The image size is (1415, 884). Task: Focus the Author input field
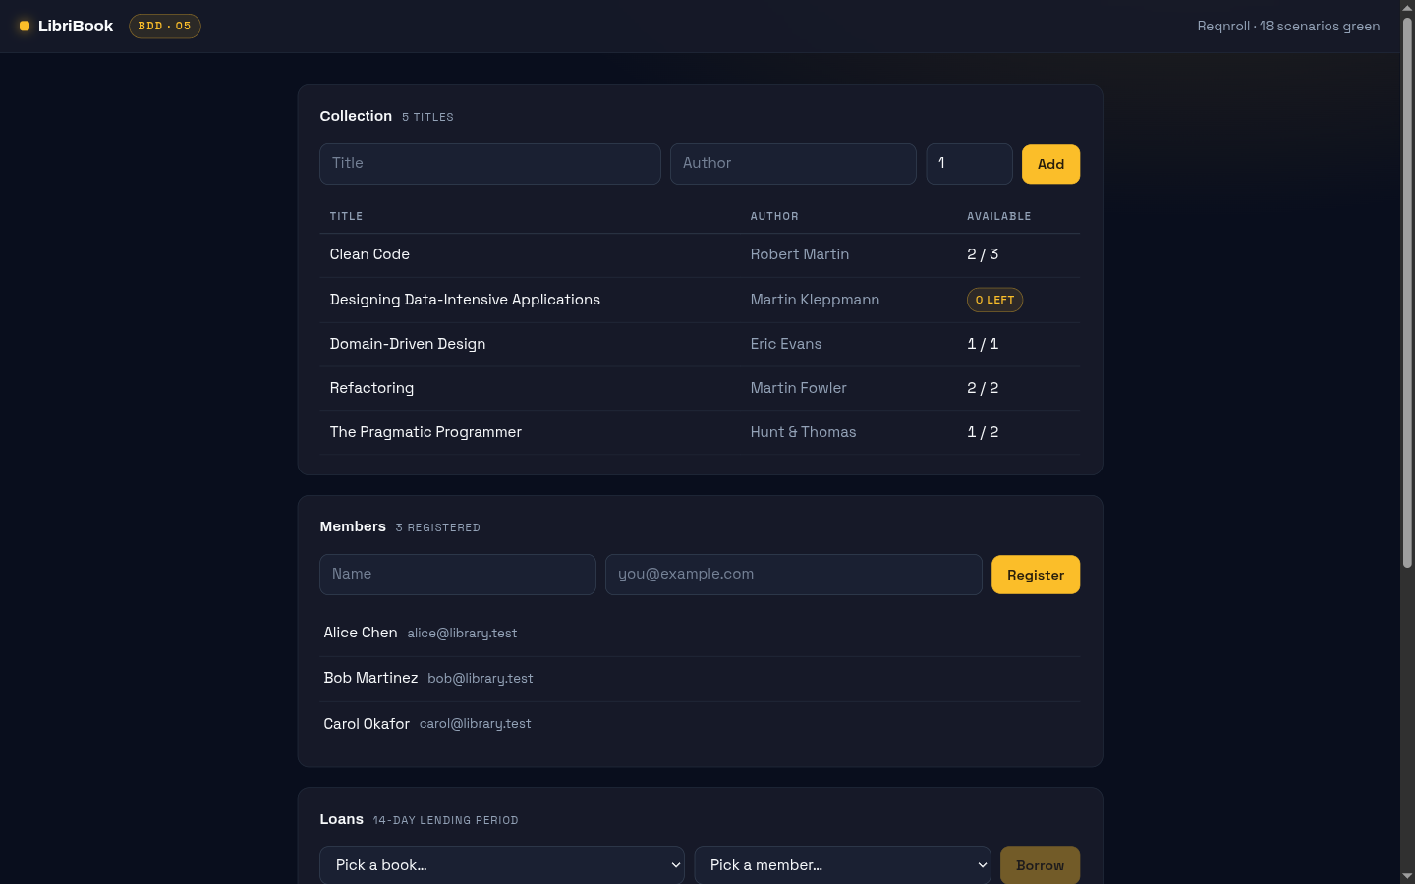[793, 164]
